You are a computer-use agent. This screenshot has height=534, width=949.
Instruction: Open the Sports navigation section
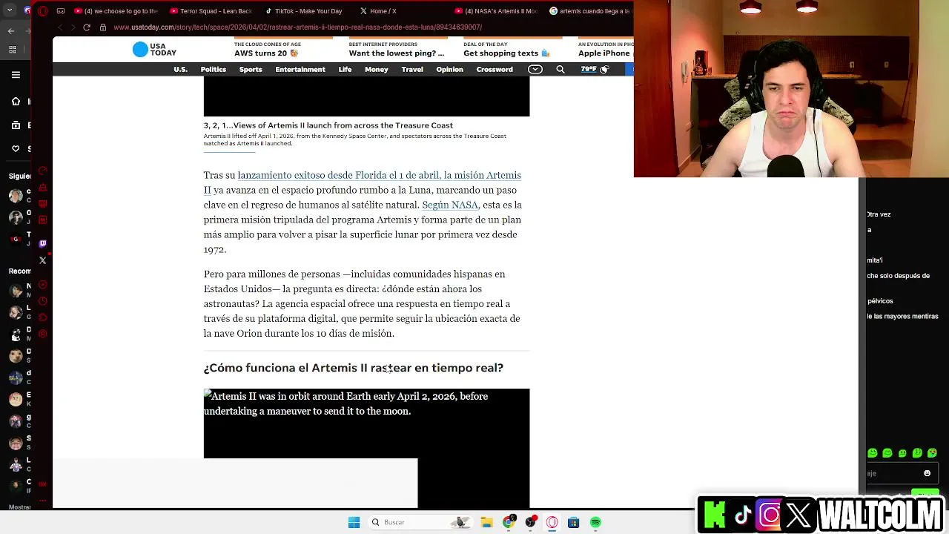click(251, 69)
